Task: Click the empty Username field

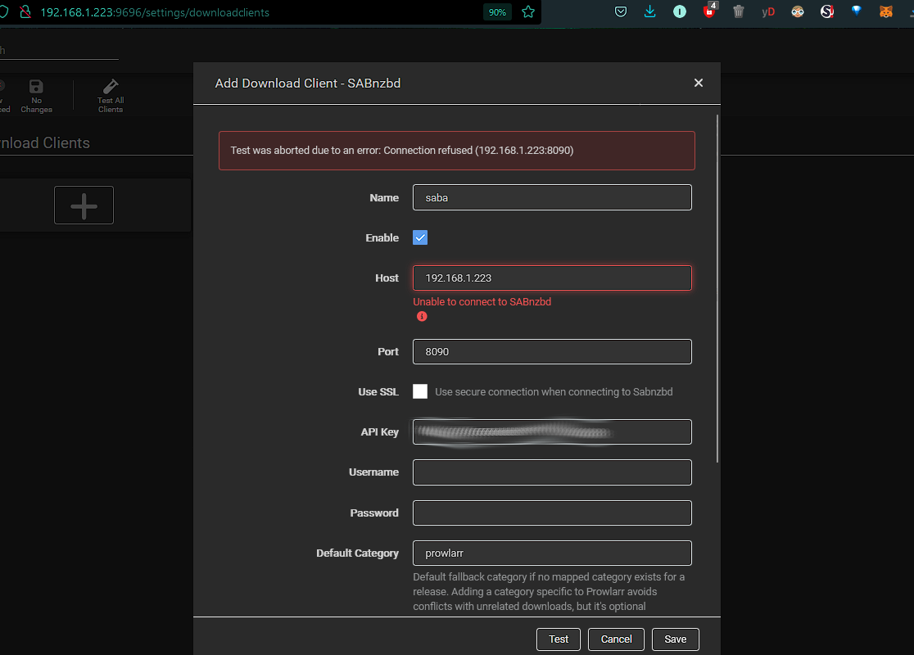Action: pyautogui.click(x=552, y=472)
